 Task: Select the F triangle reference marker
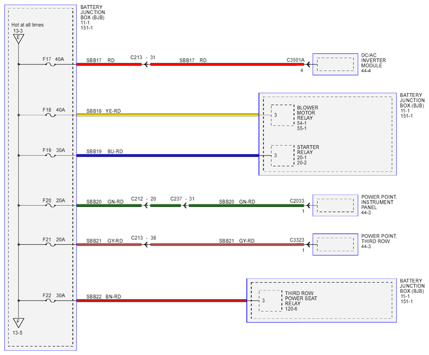coord(18,323)
